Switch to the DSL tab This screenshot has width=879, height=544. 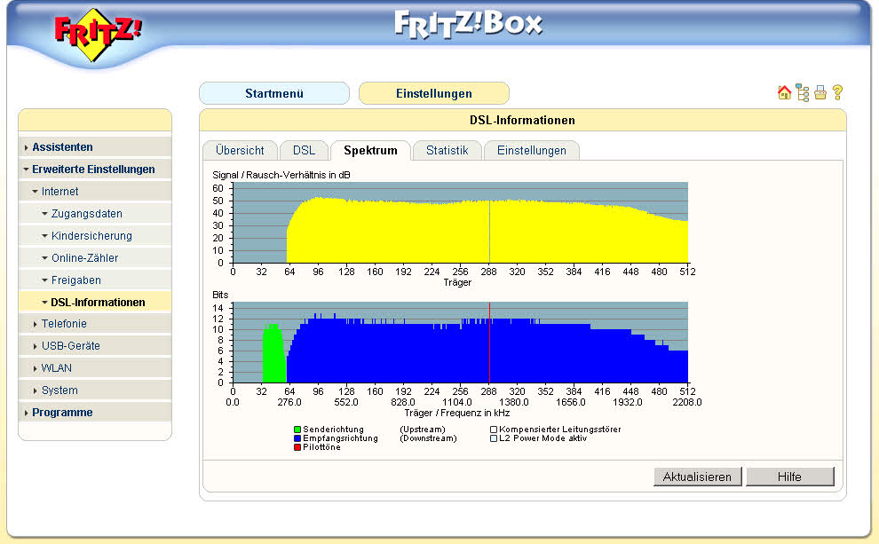pos(304,150)
